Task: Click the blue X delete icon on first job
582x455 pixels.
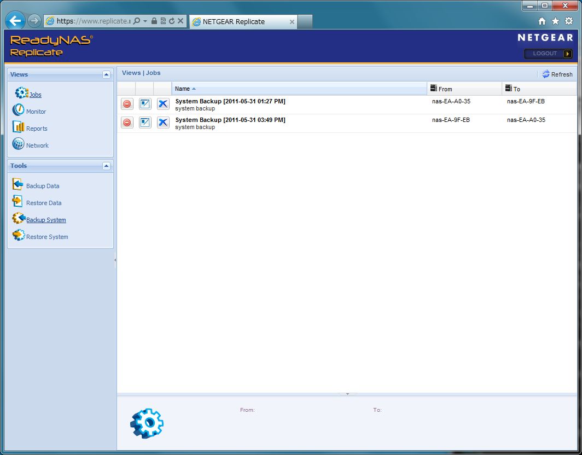Action: 163,104
